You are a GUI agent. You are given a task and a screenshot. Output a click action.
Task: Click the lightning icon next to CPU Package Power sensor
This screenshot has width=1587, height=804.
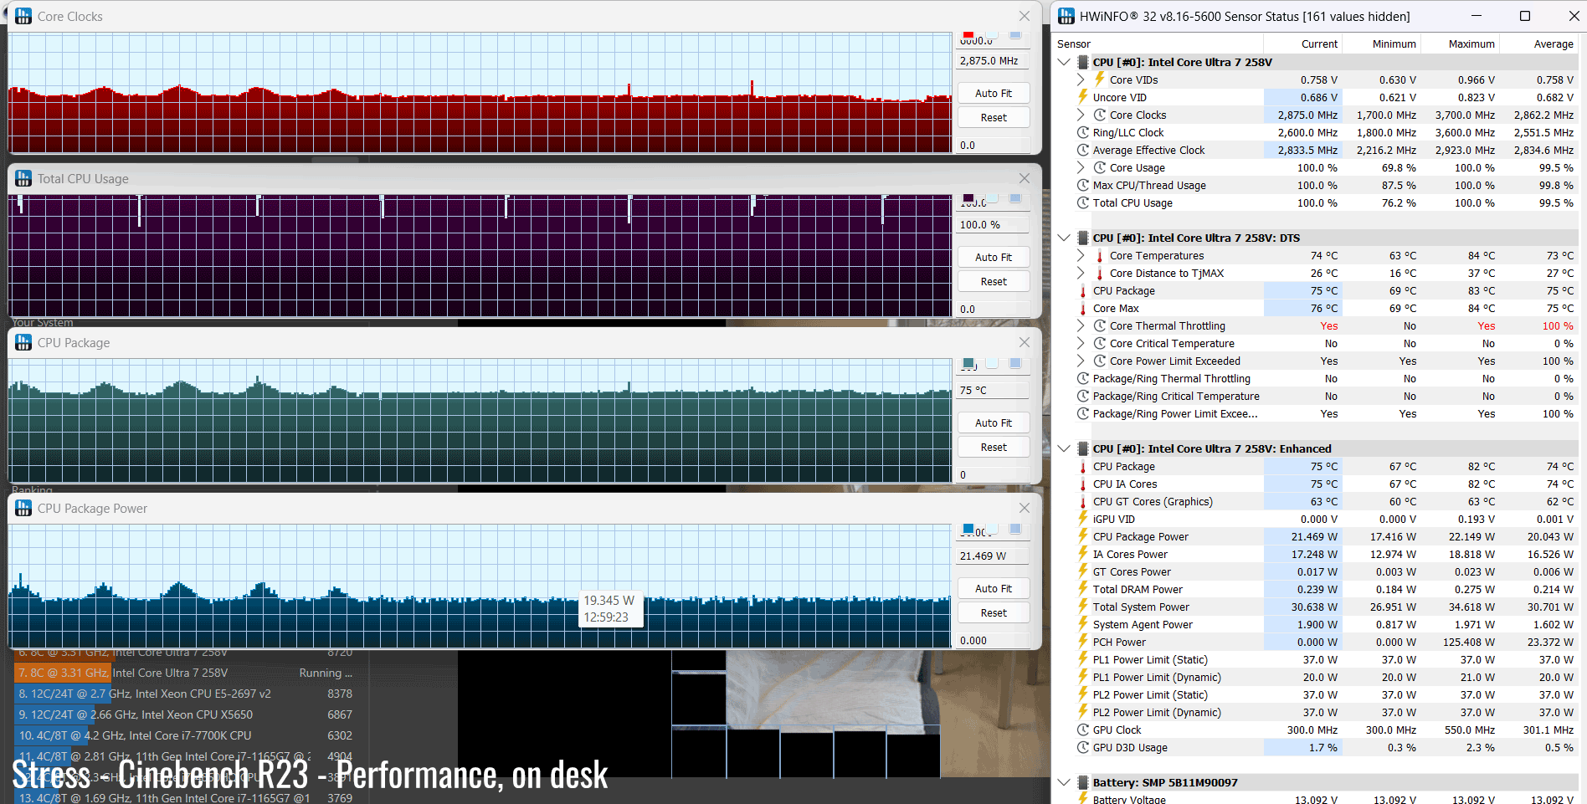[x=1083, y=536]
